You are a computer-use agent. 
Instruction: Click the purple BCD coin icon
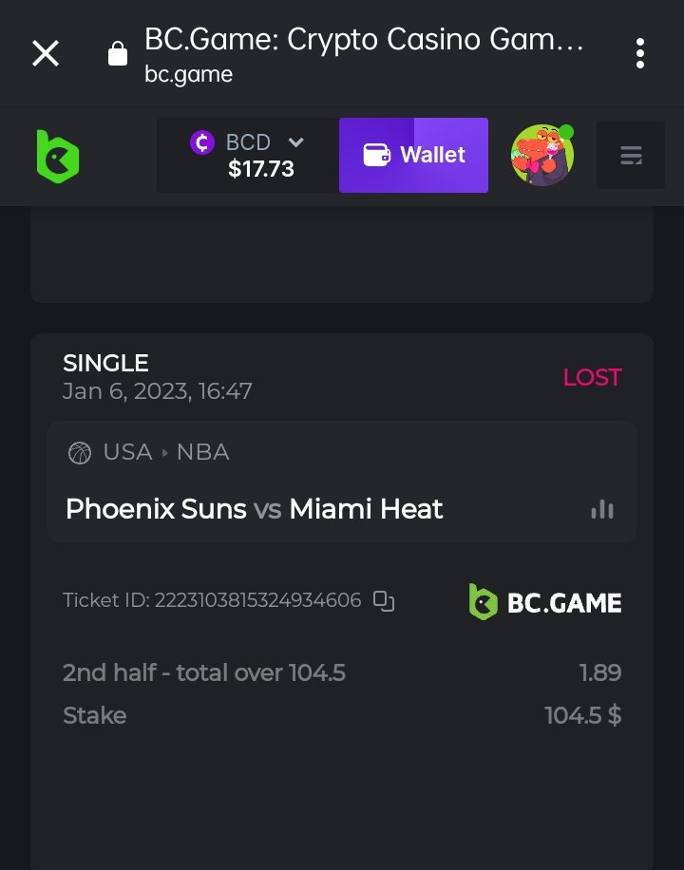tap(202, 142)
